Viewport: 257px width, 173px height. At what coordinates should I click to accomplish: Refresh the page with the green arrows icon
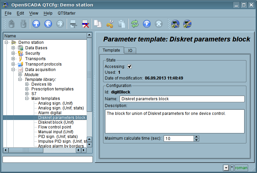click(135, 24)
